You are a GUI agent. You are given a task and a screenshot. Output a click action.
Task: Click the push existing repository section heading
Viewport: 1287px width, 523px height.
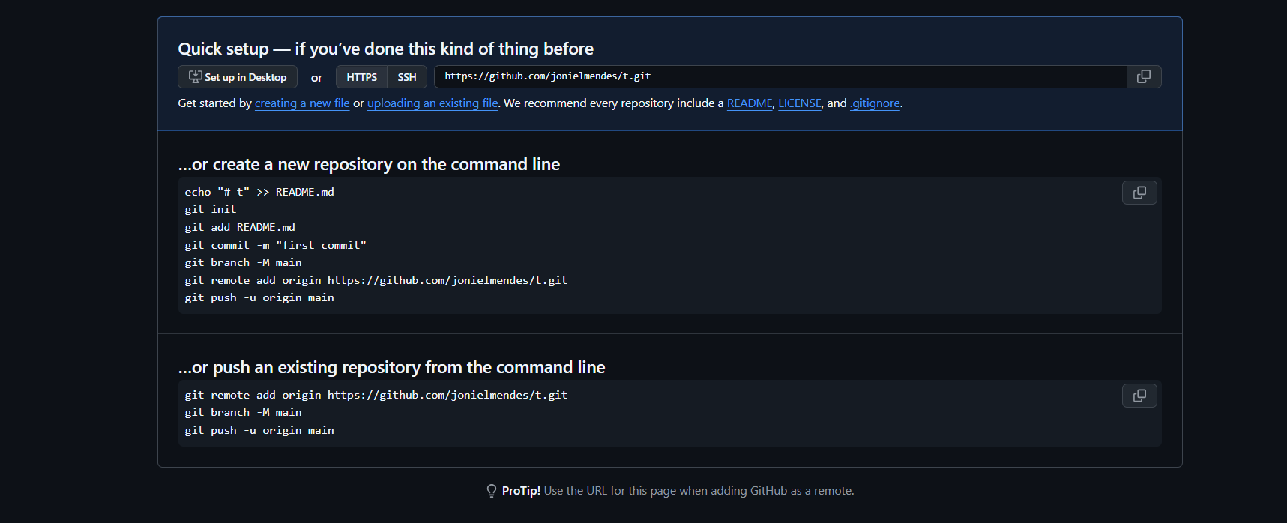391,367
